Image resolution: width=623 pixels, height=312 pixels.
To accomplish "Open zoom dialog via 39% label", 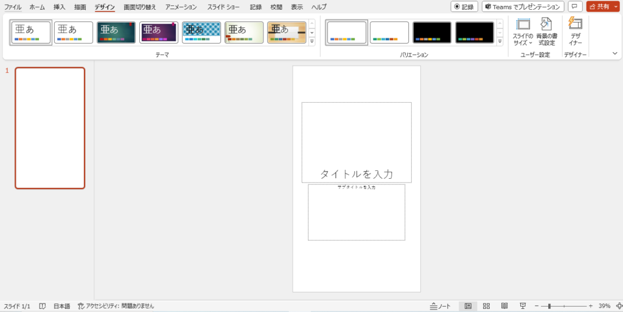I will pos(604,306).
